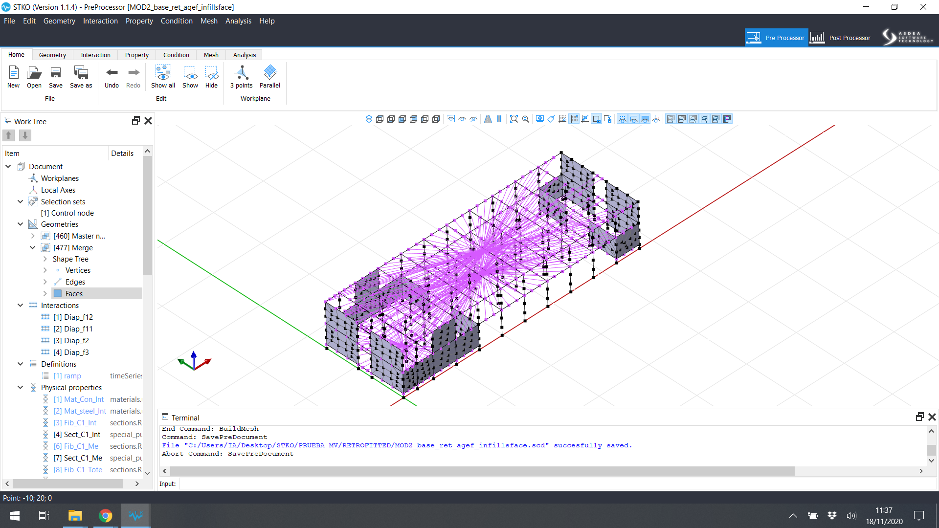Toggle the highlighted selection rectangle mode button
The image size is (939, 528).
pyautogui.click(x=597, y=119)
